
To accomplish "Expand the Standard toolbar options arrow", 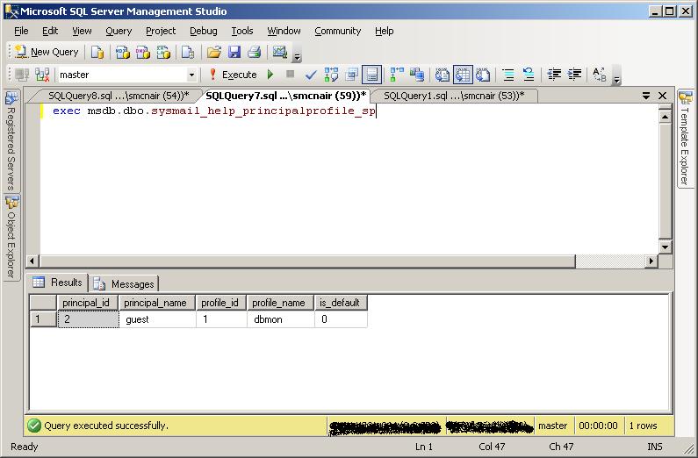I will 298,56.
